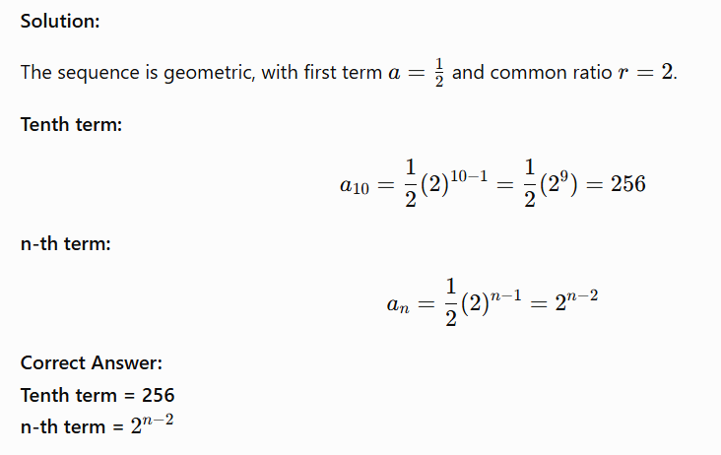Click the exponent 10−1 in equation

coord(469,176)
